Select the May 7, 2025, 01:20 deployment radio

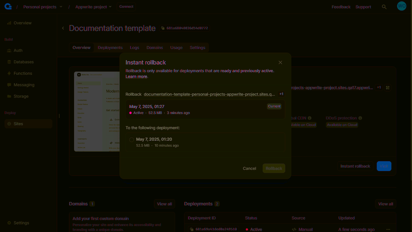(132, 140)
